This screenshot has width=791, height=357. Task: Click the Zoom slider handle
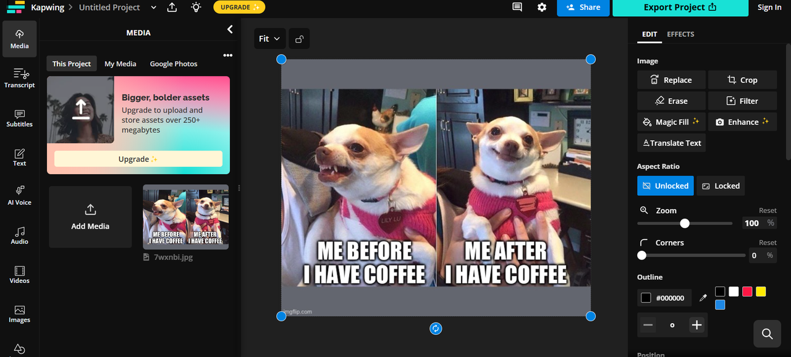coord(685,224)
